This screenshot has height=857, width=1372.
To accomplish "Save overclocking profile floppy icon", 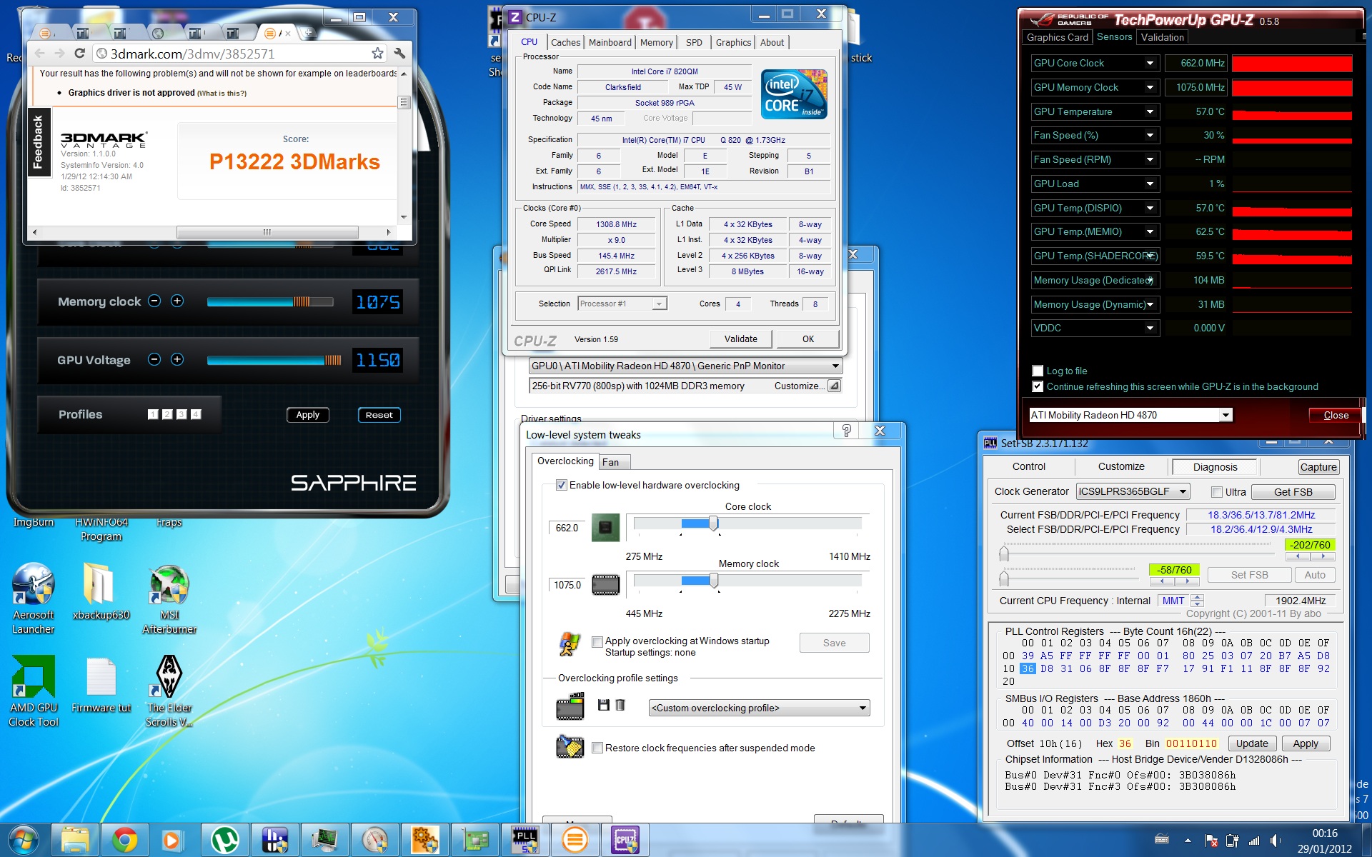I will (x=603, y=705).
